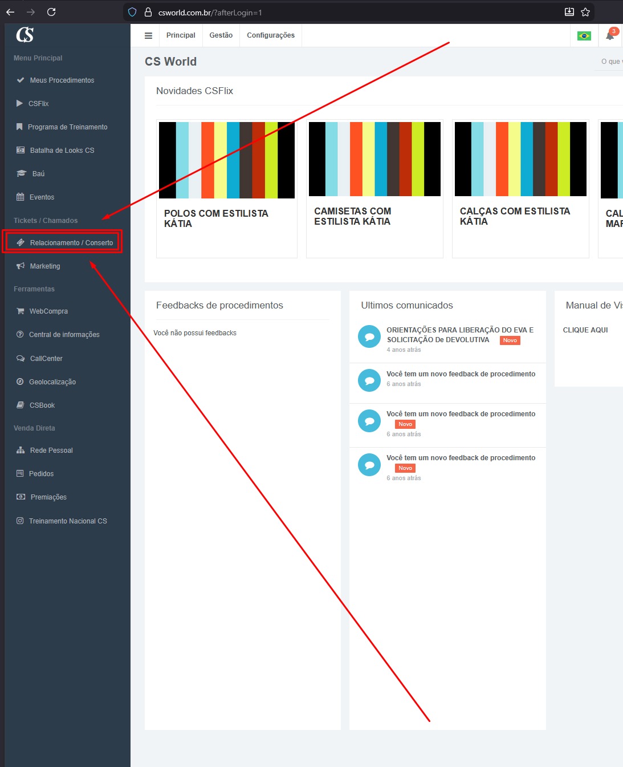Viewport: 623px width, 767px height.
Task: Open CAMISETAS COM ESTILISTA KÁTIA video thumbnail
Action: coord(374,159)
